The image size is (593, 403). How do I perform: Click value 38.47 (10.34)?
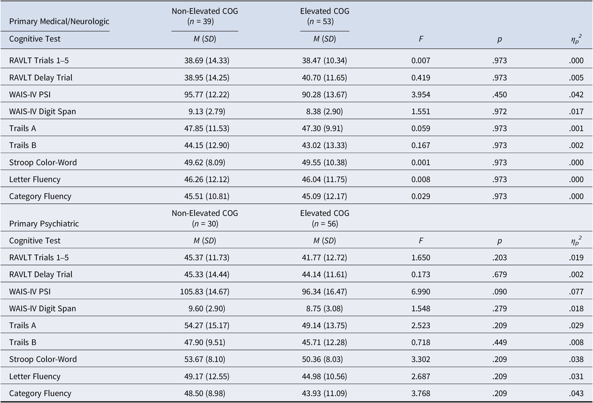click(x=324, y=60)
